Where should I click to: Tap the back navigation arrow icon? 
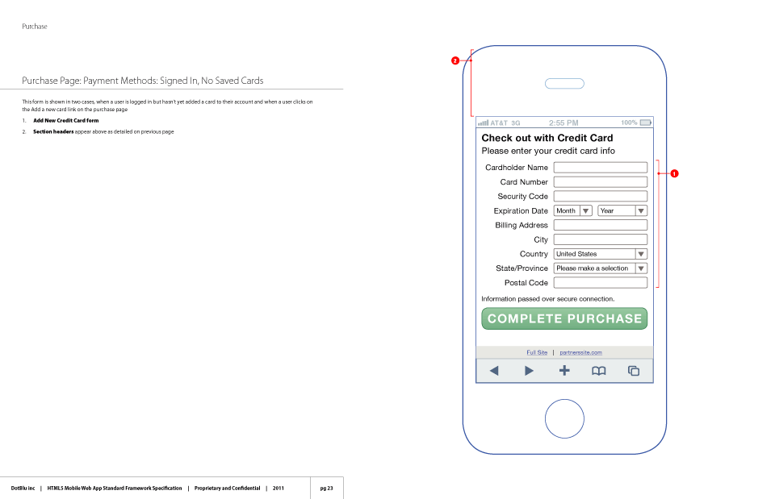pyautogui.click(x=494, y=370)
